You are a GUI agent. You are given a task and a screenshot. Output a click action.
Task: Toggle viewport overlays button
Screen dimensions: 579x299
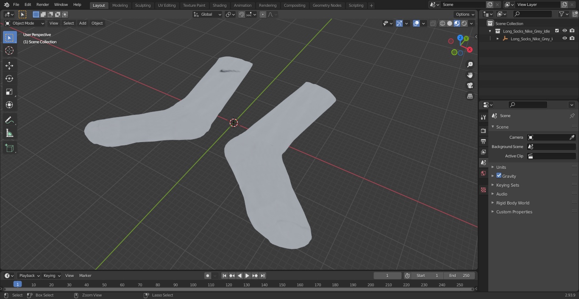click(416, 23)
